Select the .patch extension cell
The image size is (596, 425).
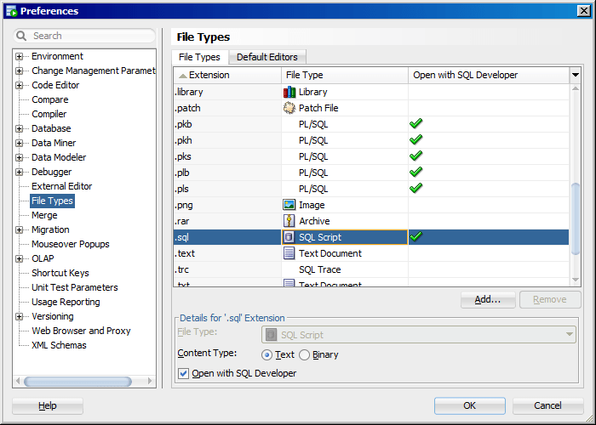coord(227,108)
